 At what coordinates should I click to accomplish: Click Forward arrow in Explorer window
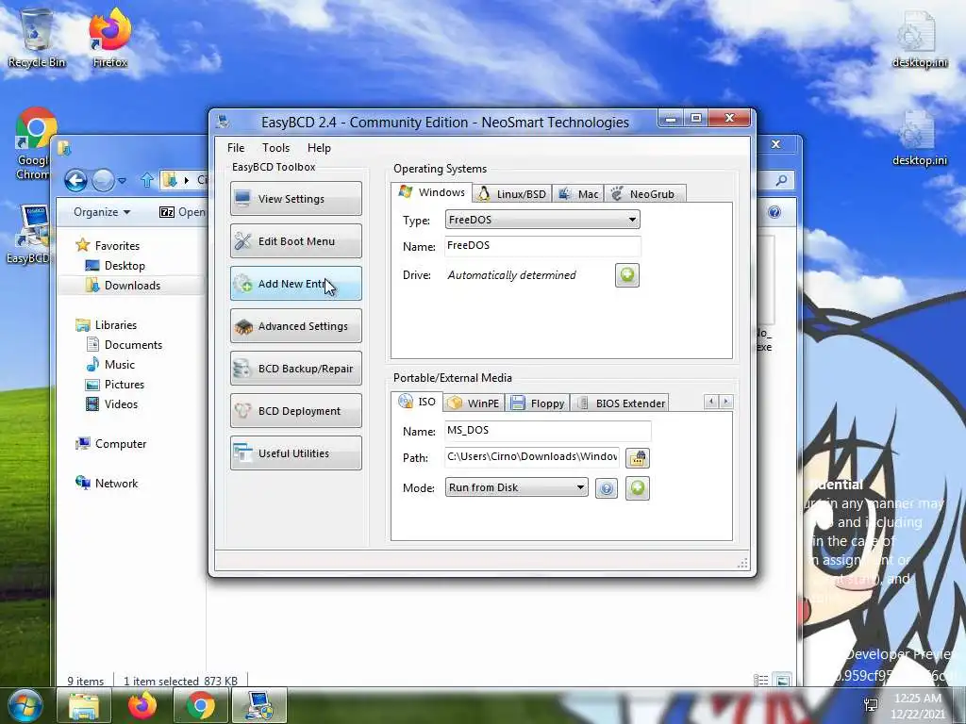(103, 180)
